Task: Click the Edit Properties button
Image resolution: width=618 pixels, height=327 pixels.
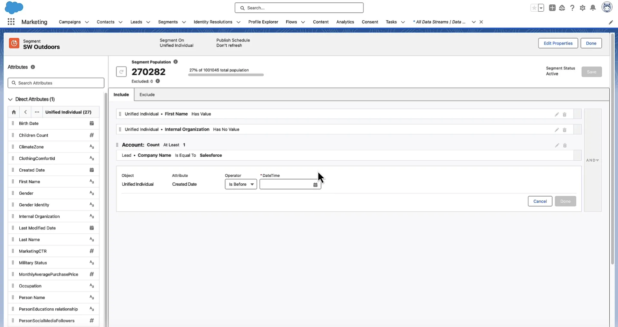Action: tap(557, 43)
